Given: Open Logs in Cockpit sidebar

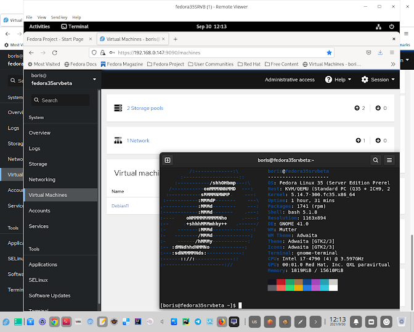Looking at the screenshot, I should click(x=61, y=148).
